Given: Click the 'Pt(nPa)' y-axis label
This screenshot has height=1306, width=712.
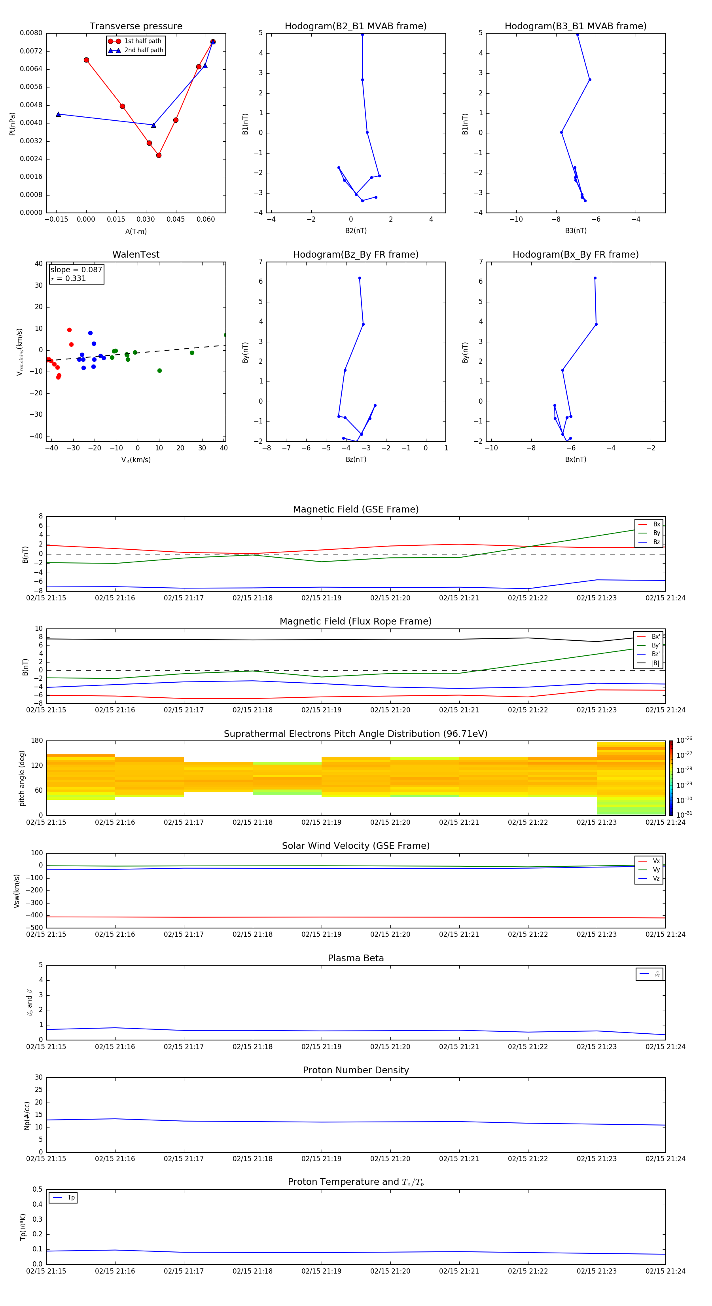Looking at the screenshot, I should 12,124.
